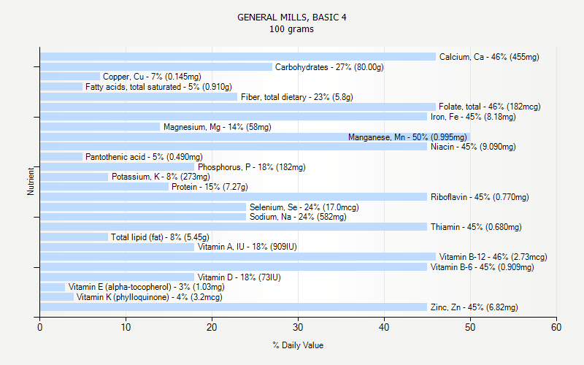The height and width of the screenshot is (365, 584).
Task: Click the Carbohydrates bar in the chart
Action: point(156,66)
